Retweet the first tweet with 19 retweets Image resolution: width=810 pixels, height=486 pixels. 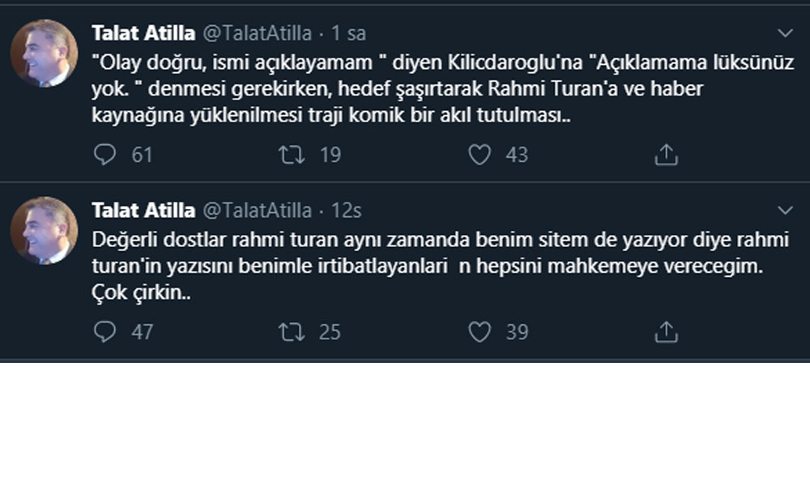click(x=292, y=154)
